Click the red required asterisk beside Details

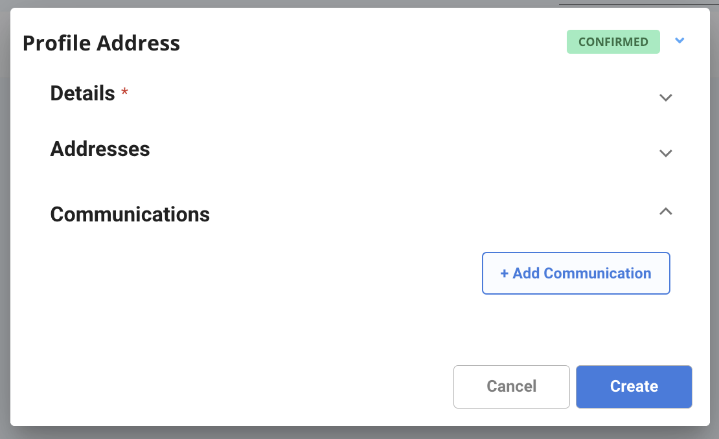(x=124, y=92)
